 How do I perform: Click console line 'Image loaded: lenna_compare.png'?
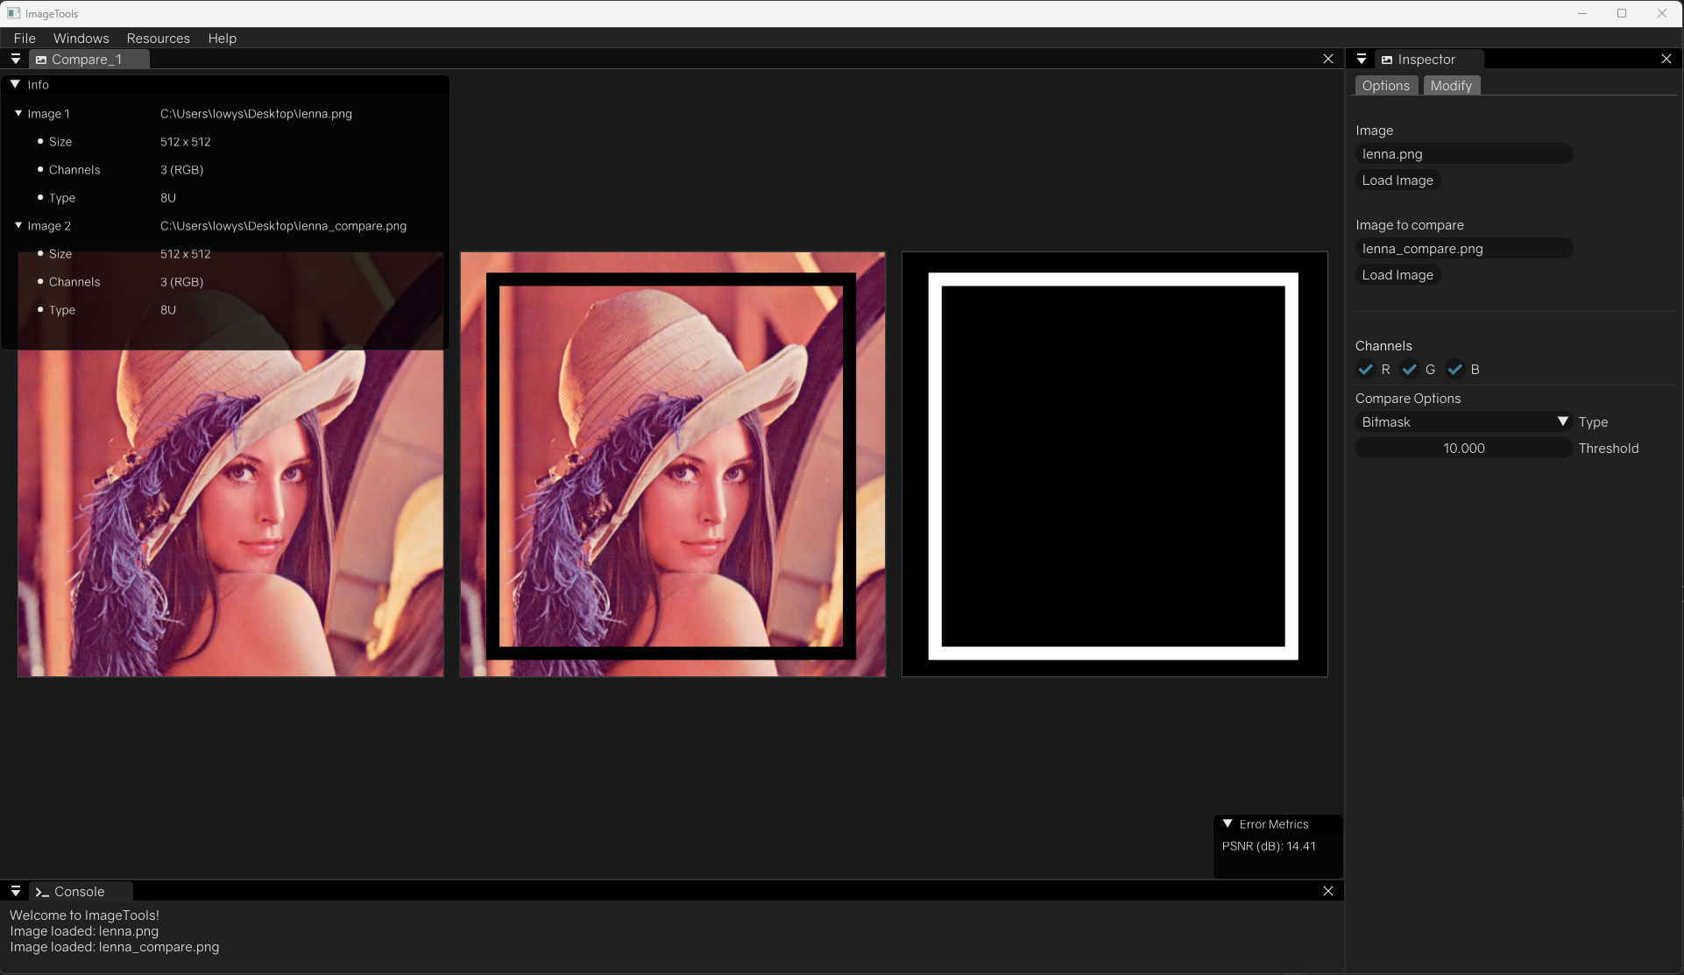coord(115,947)
